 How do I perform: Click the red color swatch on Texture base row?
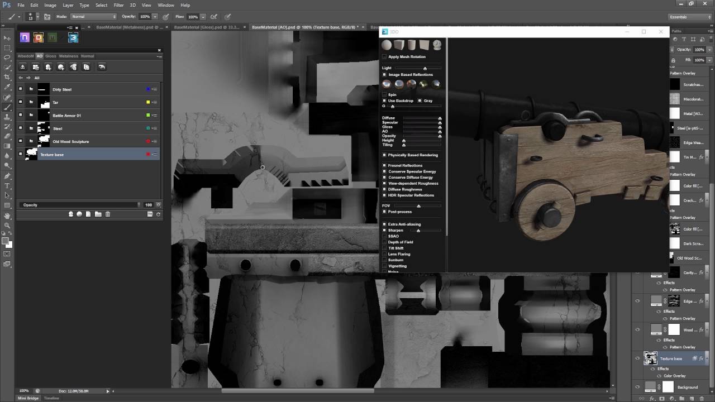pyautogui.click(x=148, y=154)
